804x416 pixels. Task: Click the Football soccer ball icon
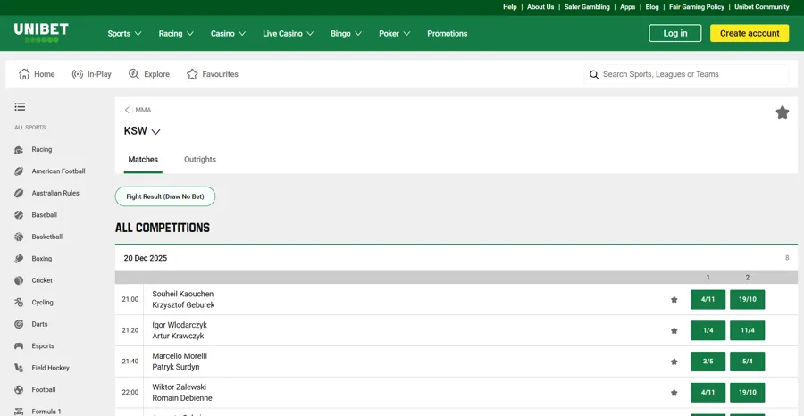coord(19,390)
